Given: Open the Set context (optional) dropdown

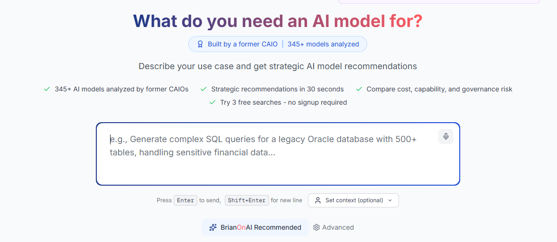Looking at the screenshot, I should click(x=353, y=200).
